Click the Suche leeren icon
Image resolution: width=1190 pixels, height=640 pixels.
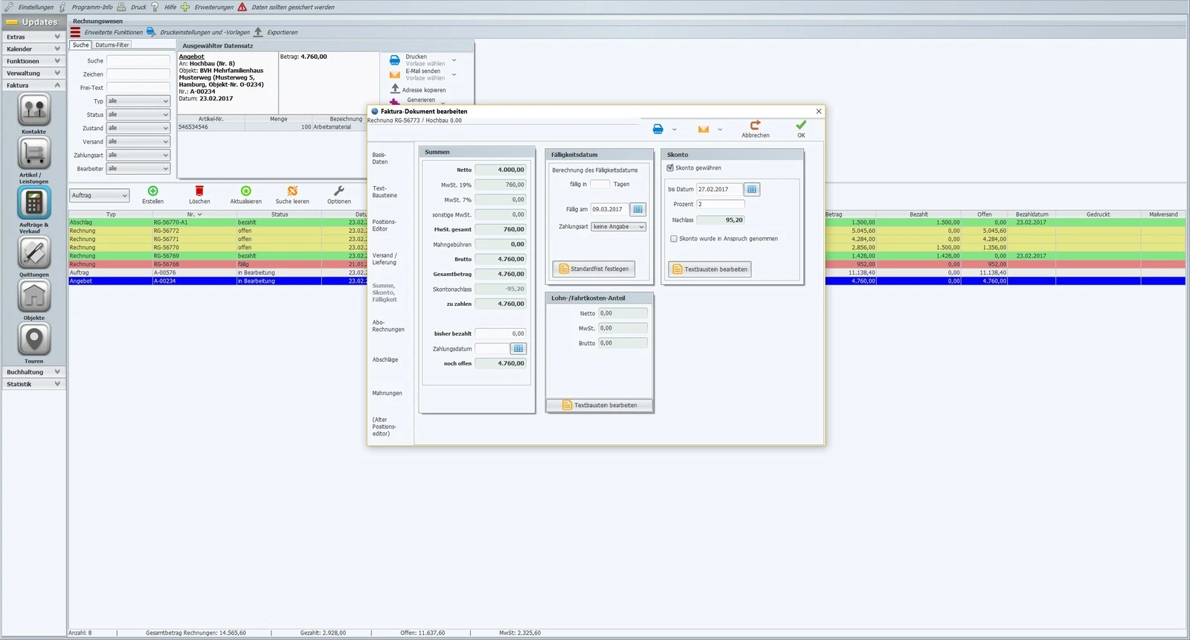pyautogui.click(x=292, y=191)
